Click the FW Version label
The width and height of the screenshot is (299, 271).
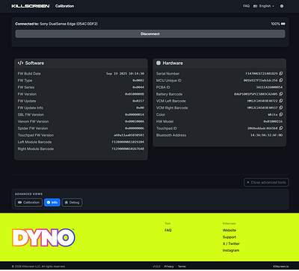click(27, 94)
